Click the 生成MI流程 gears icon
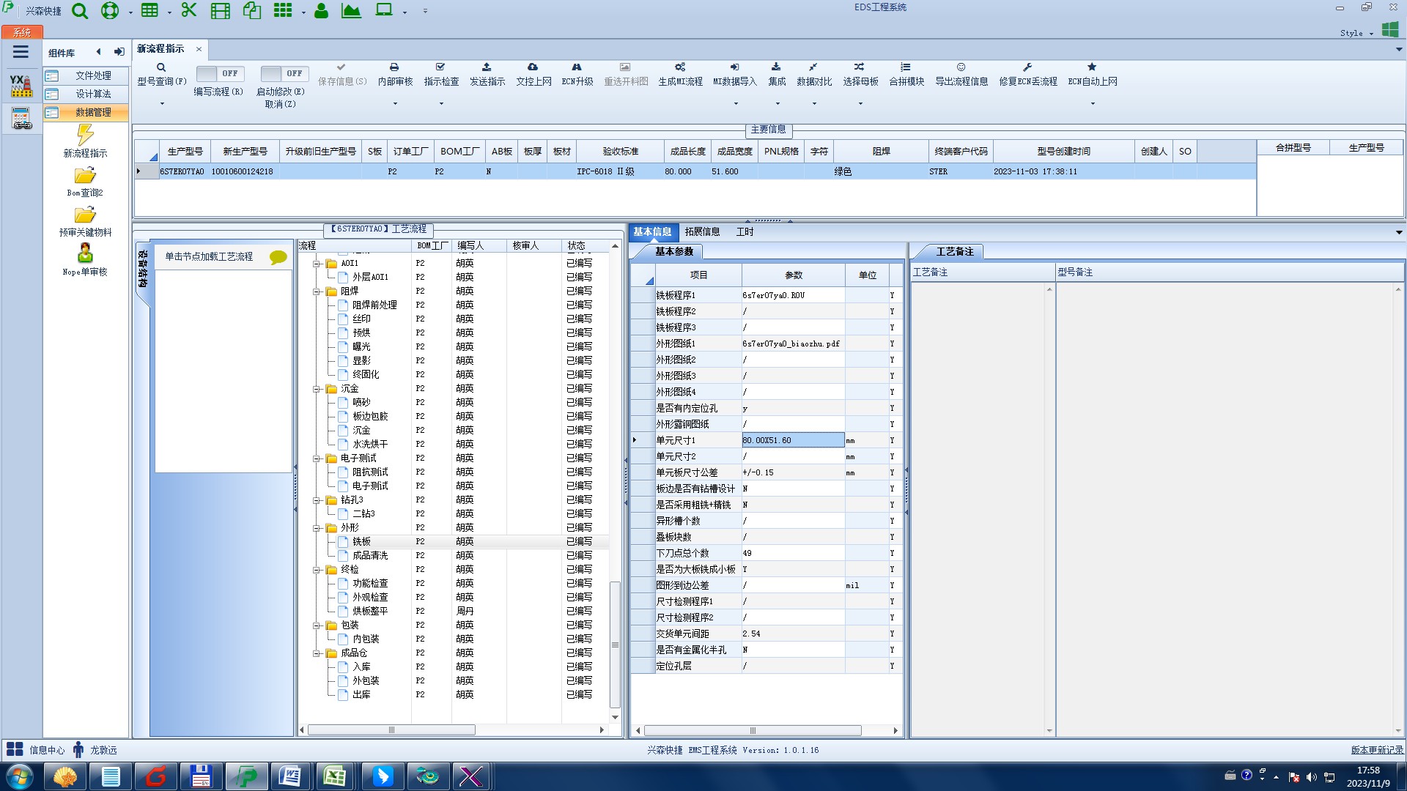The height and width of the screenshot is (791, 1407). coord(680,67)
